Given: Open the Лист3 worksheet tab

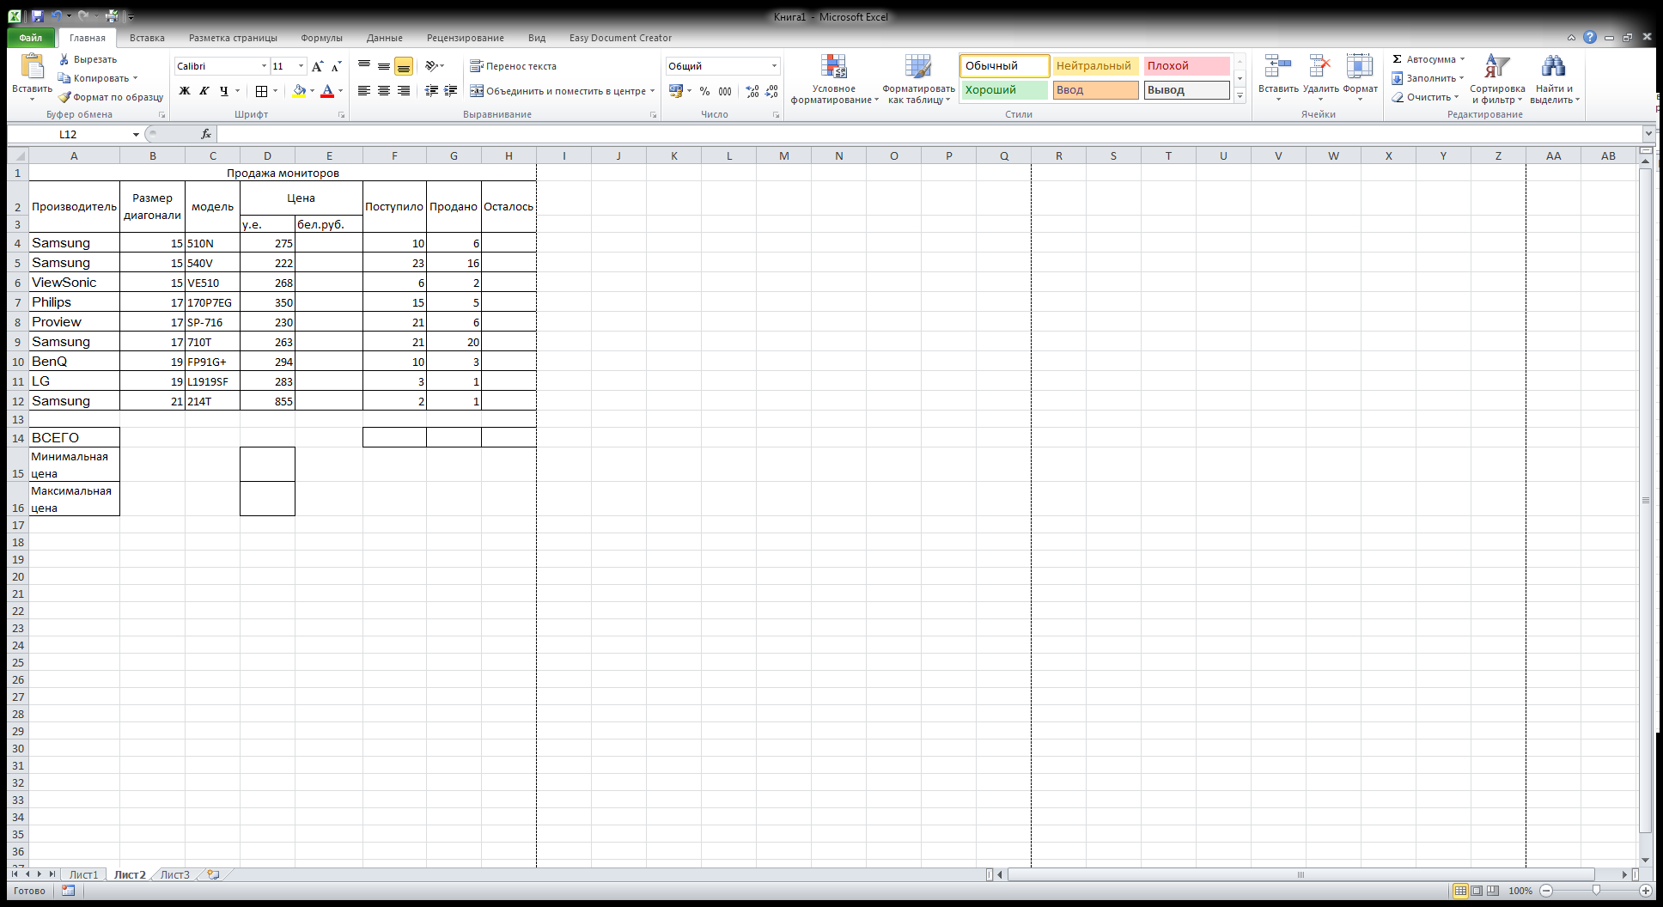Looking at the screenshot, I should point(175,874).
